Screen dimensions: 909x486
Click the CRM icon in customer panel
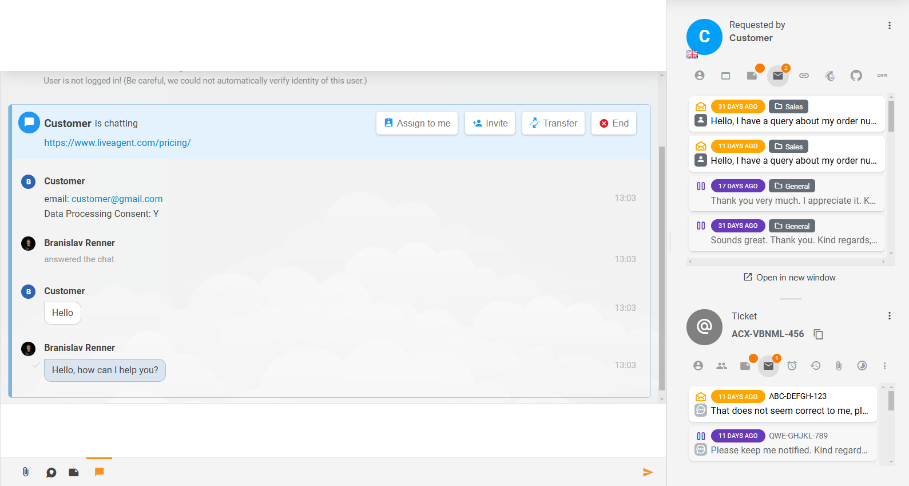pyautogui.click(x=882, y=76)
